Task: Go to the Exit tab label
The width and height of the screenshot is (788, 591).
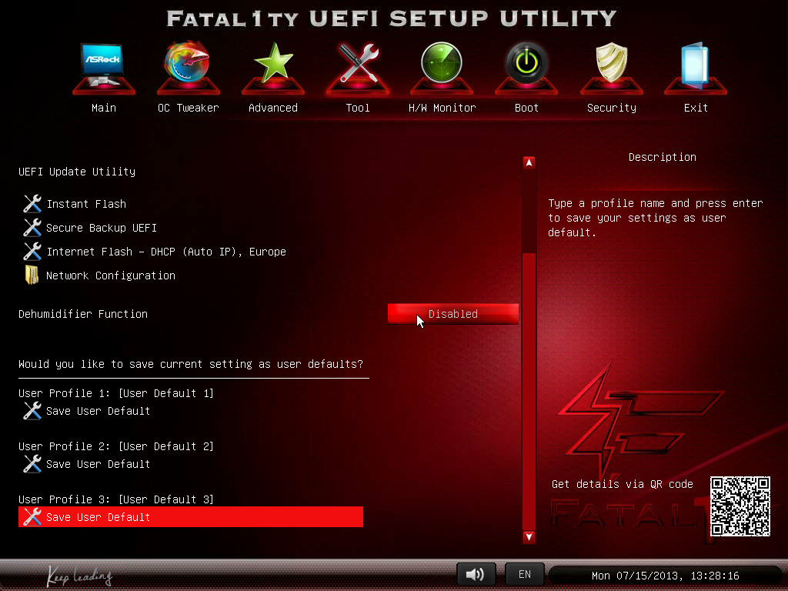Action: pos(696,108)
